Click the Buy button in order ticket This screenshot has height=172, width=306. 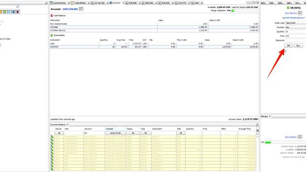[x=298, y=46]
